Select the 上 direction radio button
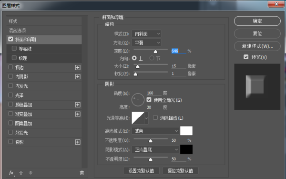Viewport: 286px width, 179px height. (134, 58)
